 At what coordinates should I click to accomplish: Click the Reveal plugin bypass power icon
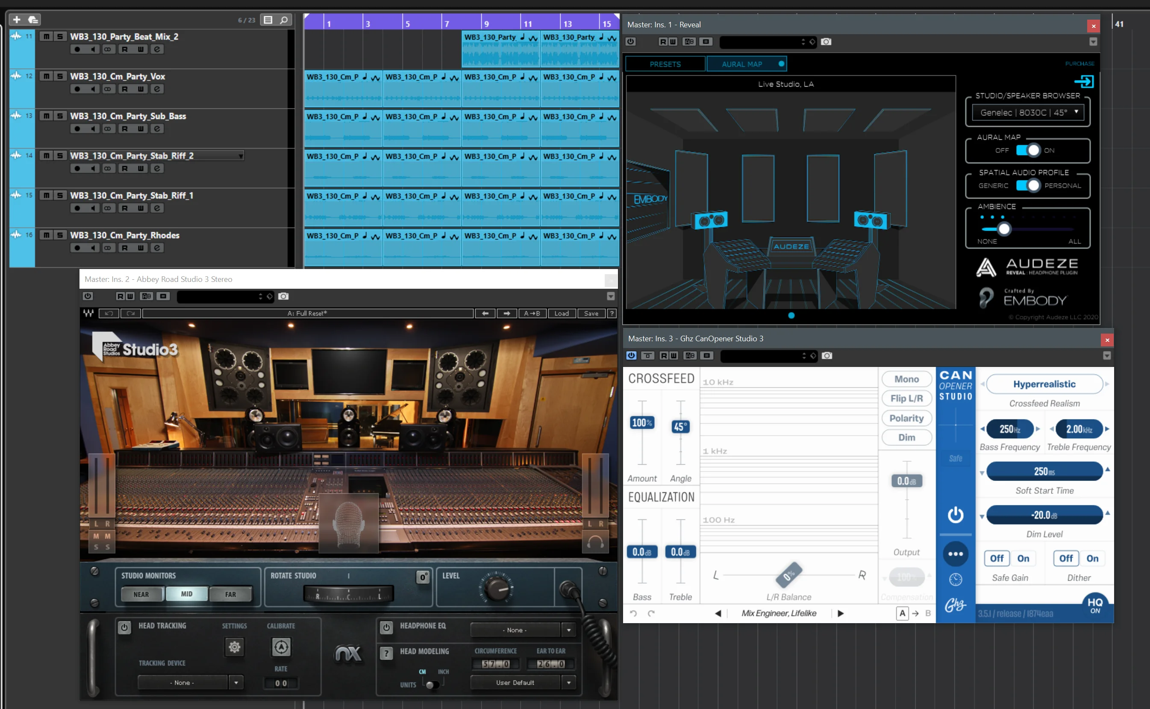pyautogui.click(x=631, y=42)
